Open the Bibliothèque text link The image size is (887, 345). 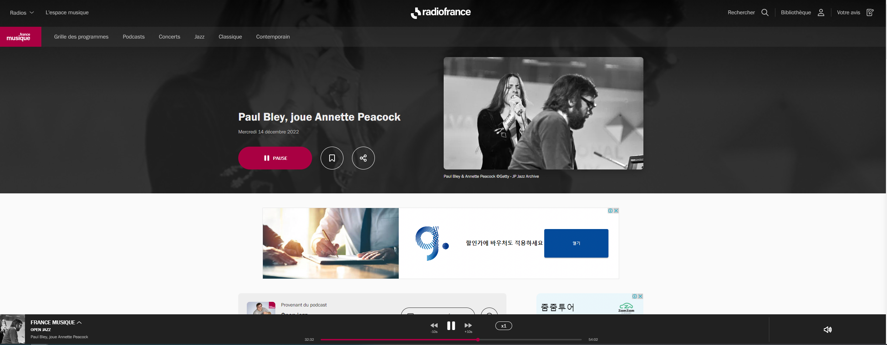(796, 12)
